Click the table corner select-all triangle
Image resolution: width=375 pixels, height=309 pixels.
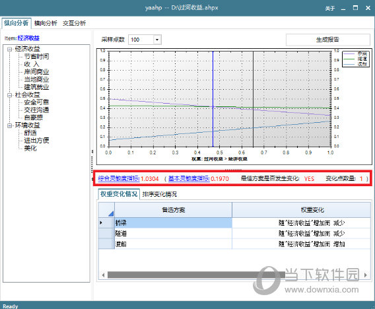110,213
